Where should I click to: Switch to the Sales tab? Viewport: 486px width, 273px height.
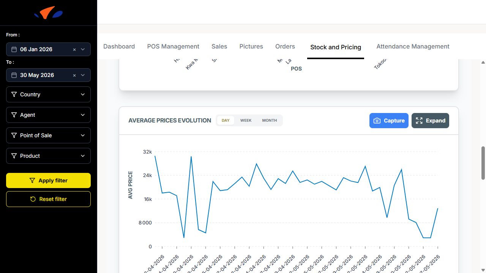(x=219, y=46)
